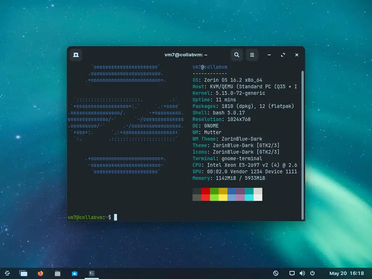Click the CPU: Intel Xeon E5-2697 line
The width and height of the screenshot is (372, 279).
pyautogui.click(x=244, y=165)
